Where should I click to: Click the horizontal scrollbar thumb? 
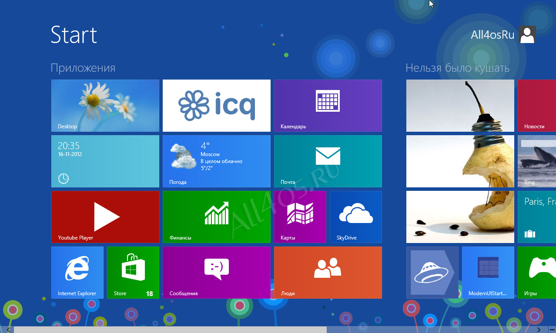pos(170,330)
